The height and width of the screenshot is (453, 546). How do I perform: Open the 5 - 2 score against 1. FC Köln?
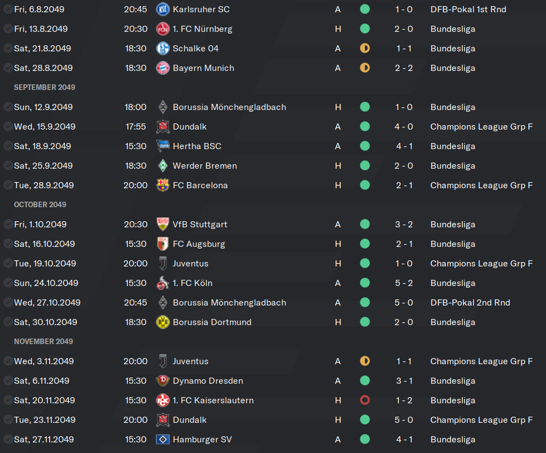403,283
